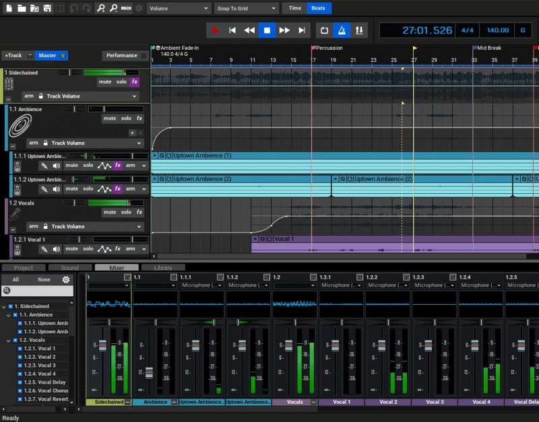Switch to the Library tab
Screen dimensions: 539x422
[162, 268]
